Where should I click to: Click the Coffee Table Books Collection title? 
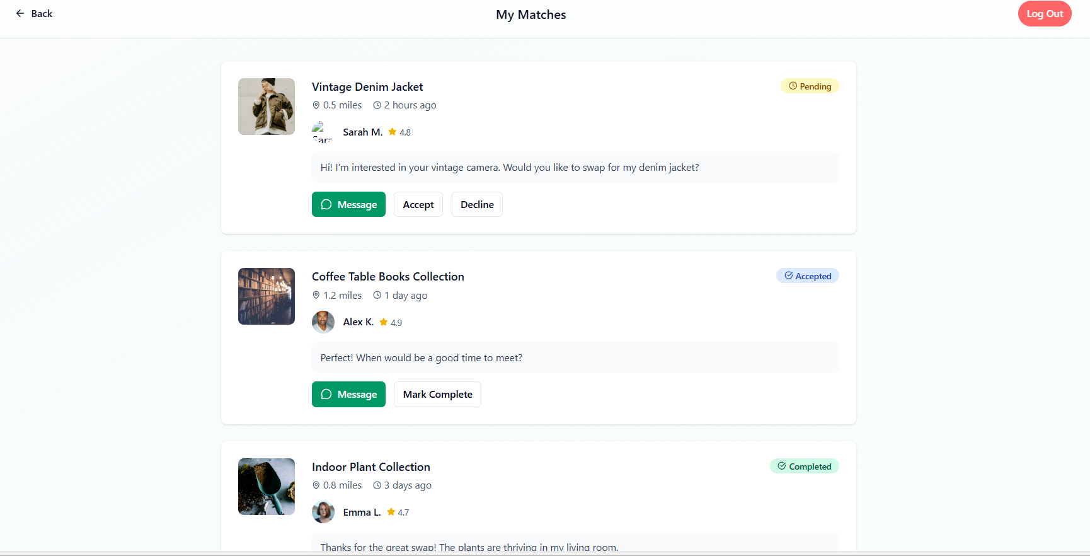pyautogui.click(x=388, y=277)
